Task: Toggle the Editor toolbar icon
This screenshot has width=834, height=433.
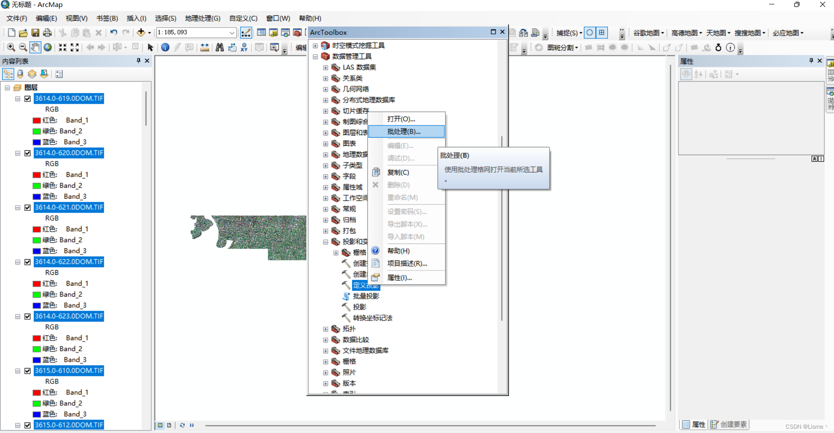Action: [246, 33]
